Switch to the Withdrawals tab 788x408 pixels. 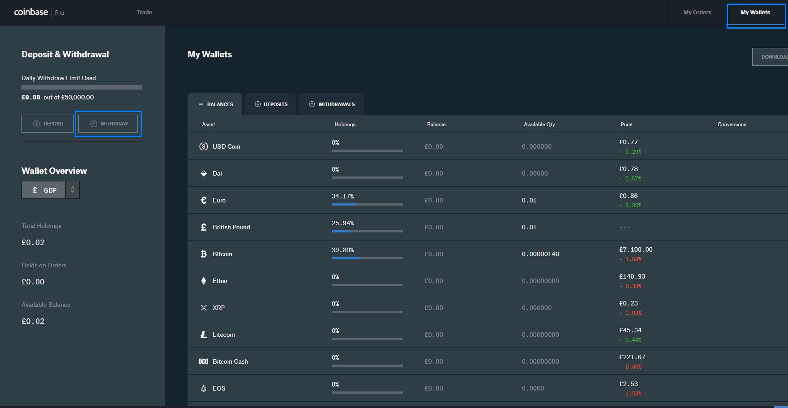(x=331, y=104)
